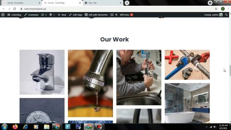Open the WordPress logo menu
Image resolution: width=231 pixels, height=130 pixels.
pyautogui.click(x=3, y=15)
